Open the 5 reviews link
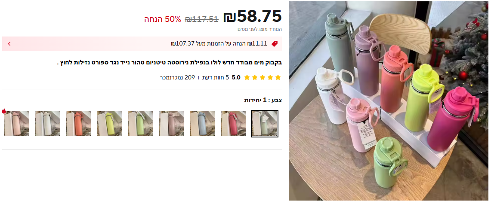491x201 pixels. (x=216, y=78)
